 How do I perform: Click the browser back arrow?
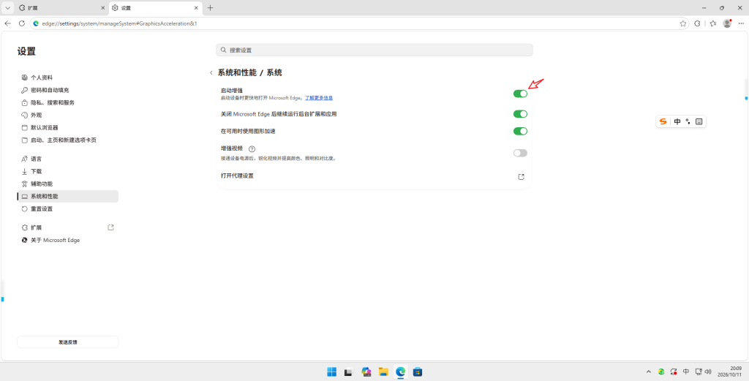tap(7, 23)
